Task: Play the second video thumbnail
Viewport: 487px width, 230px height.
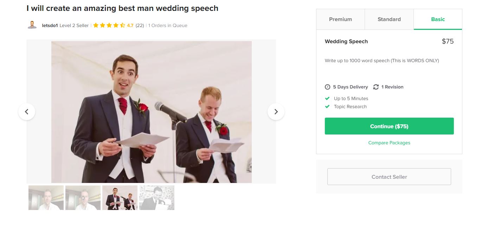Action: click(x=83, y=198)
